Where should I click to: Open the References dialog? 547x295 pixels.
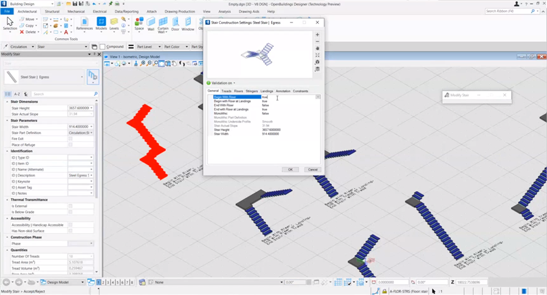click(84, 24)
